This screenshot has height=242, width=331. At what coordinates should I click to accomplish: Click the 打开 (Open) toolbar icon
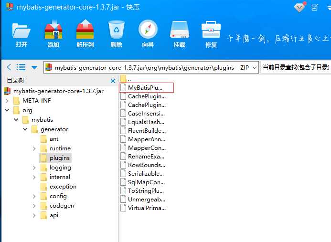click(x=21, y=35)
